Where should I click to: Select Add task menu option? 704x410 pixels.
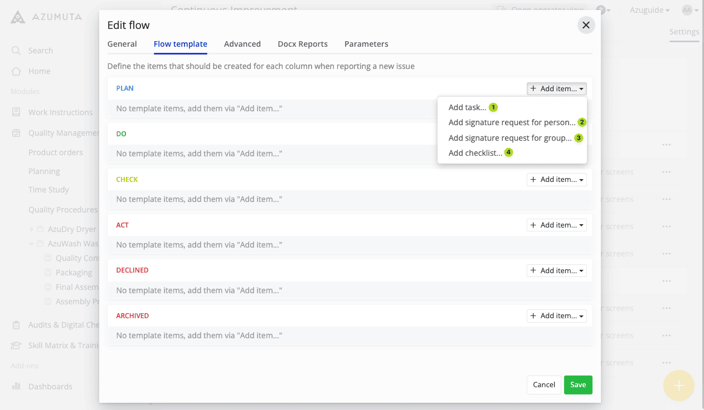click(x=467, y=107)
